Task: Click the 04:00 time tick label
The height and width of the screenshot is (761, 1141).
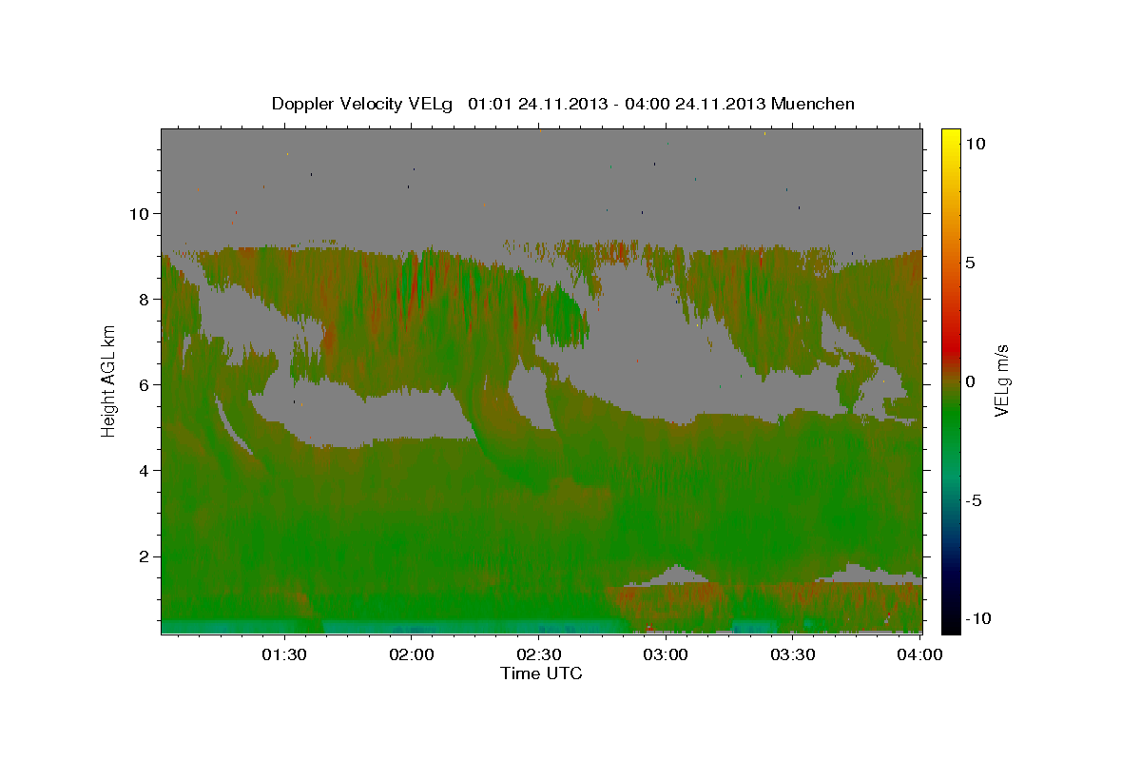Action: point(920,655)
